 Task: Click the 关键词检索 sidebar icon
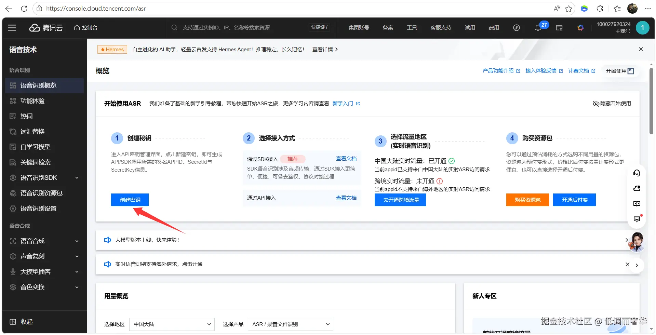click(13, 162)
